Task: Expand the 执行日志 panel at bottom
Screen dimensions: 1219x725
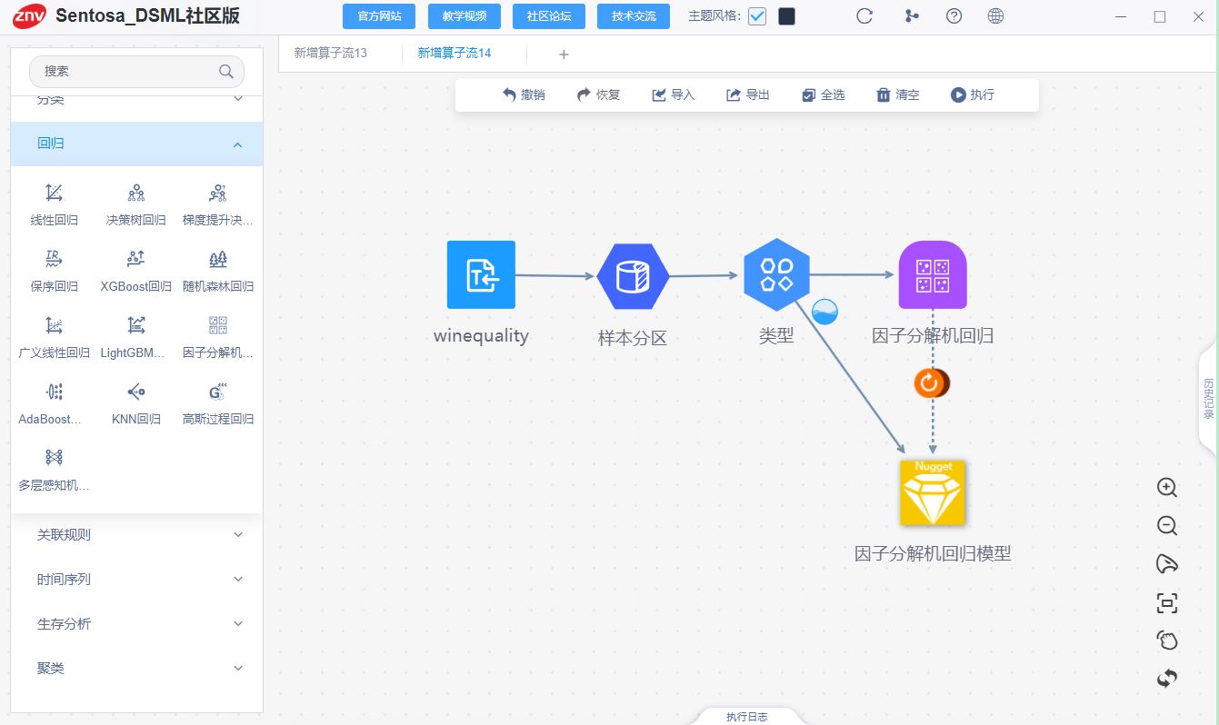Action: coord(747,717)
